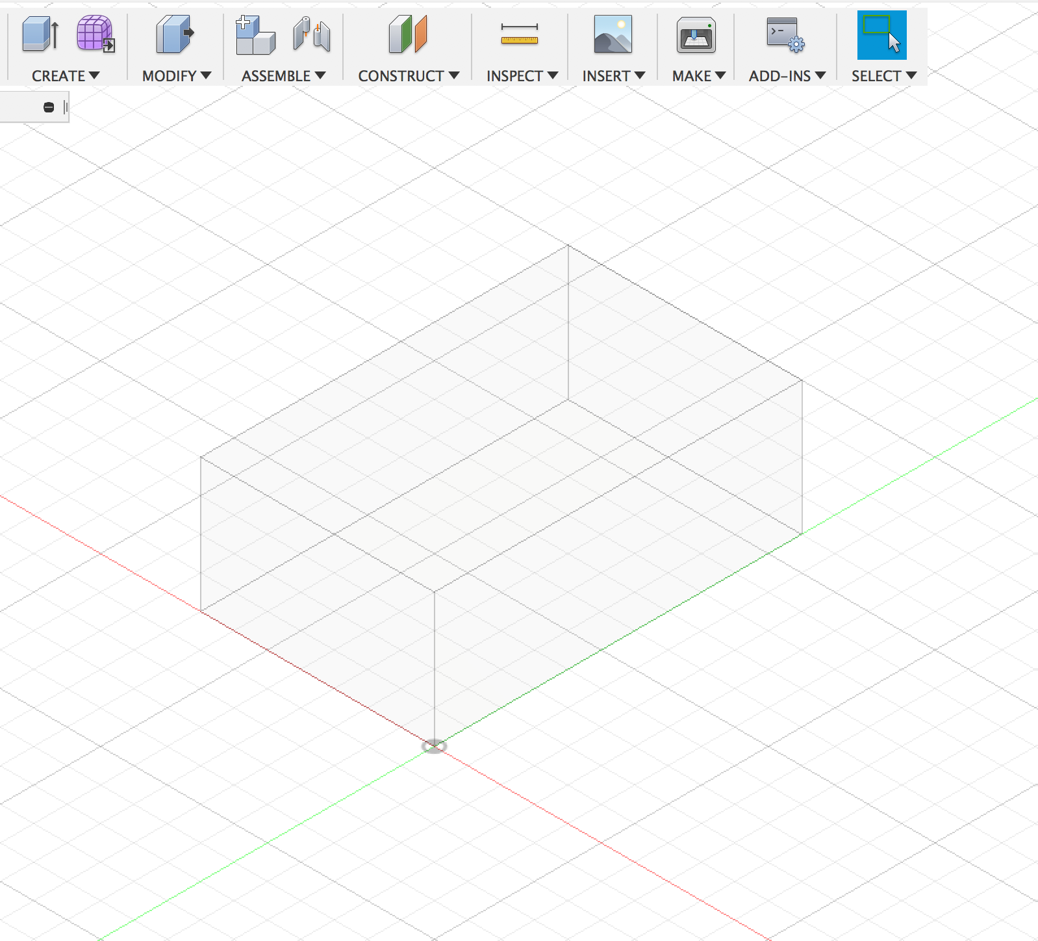Launch the 3D Print icon
Screen dimensions: 1038x941
point(696,34)
